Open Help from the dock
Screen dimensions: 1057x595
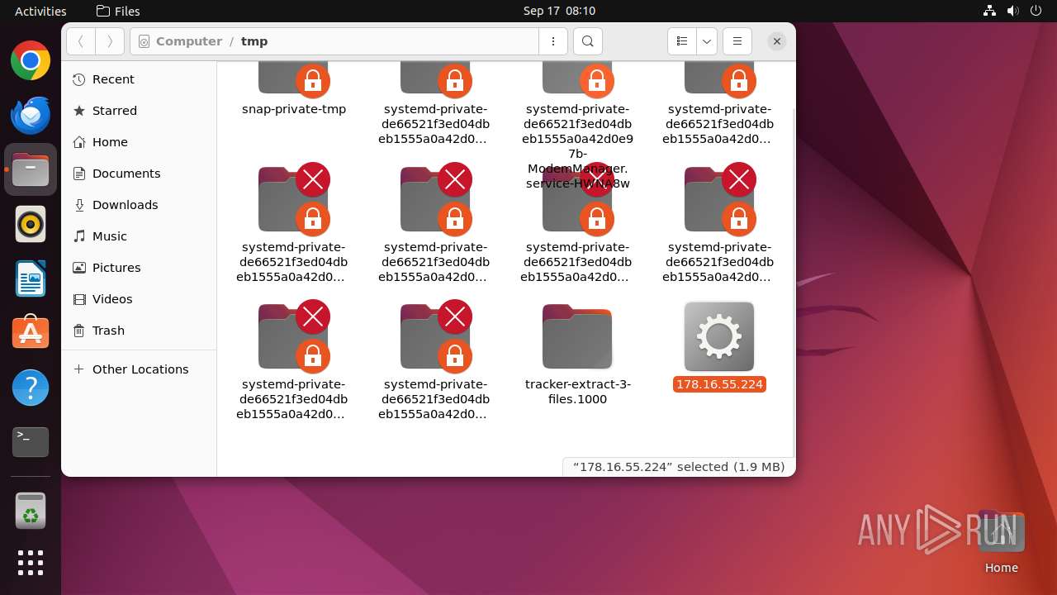(31, 388)
